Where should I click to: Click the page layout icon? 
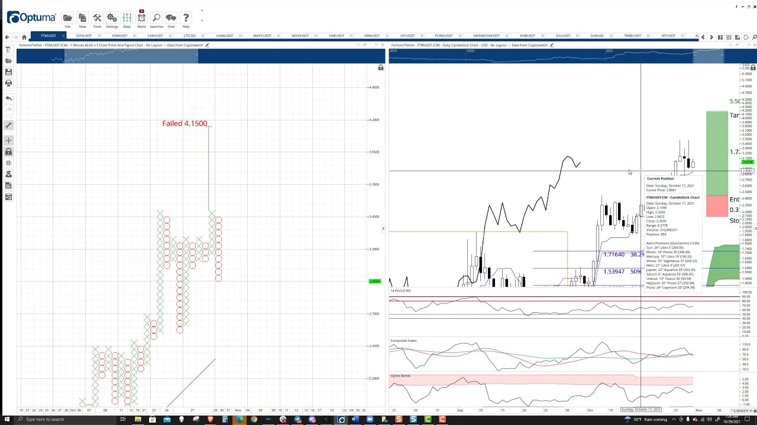point(720,37)
